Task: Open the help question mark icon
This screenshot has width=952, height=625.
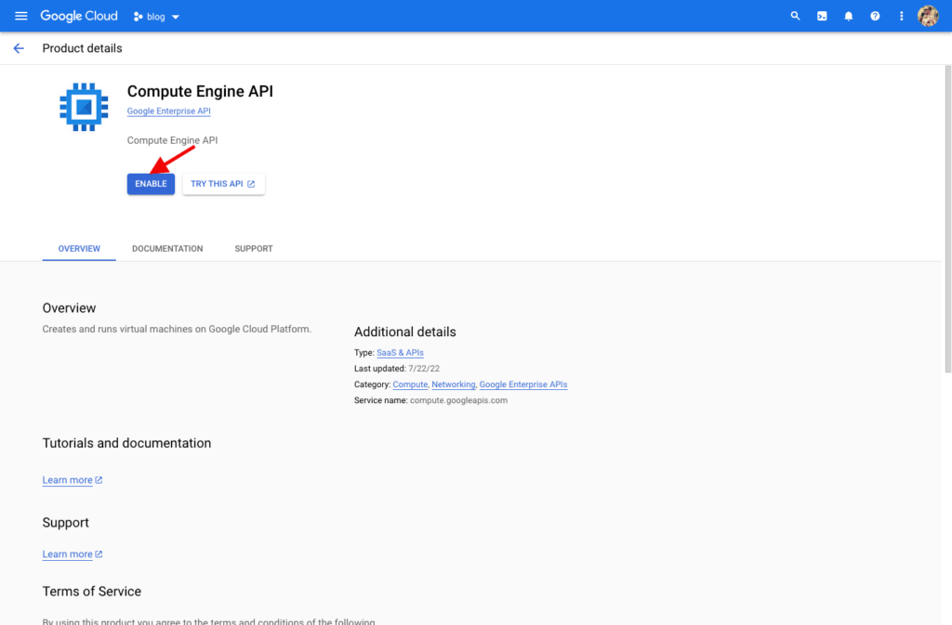Action: click(875, 17)
